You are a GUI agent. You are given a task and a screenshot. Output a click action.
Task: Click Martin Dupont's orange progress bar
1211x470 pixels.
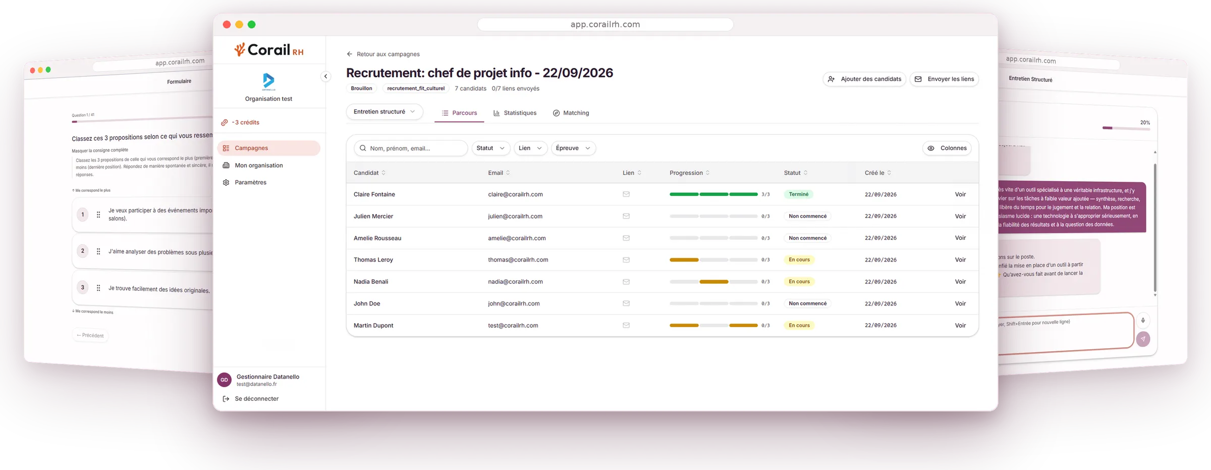coord(713,325)
